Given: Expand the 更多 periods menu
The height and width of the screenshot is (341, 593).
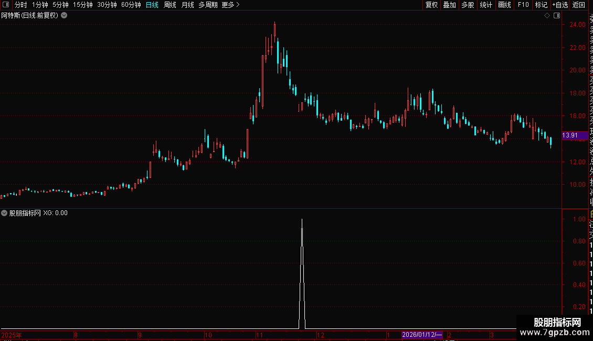Looking at the screenshot, I should 230,5.
